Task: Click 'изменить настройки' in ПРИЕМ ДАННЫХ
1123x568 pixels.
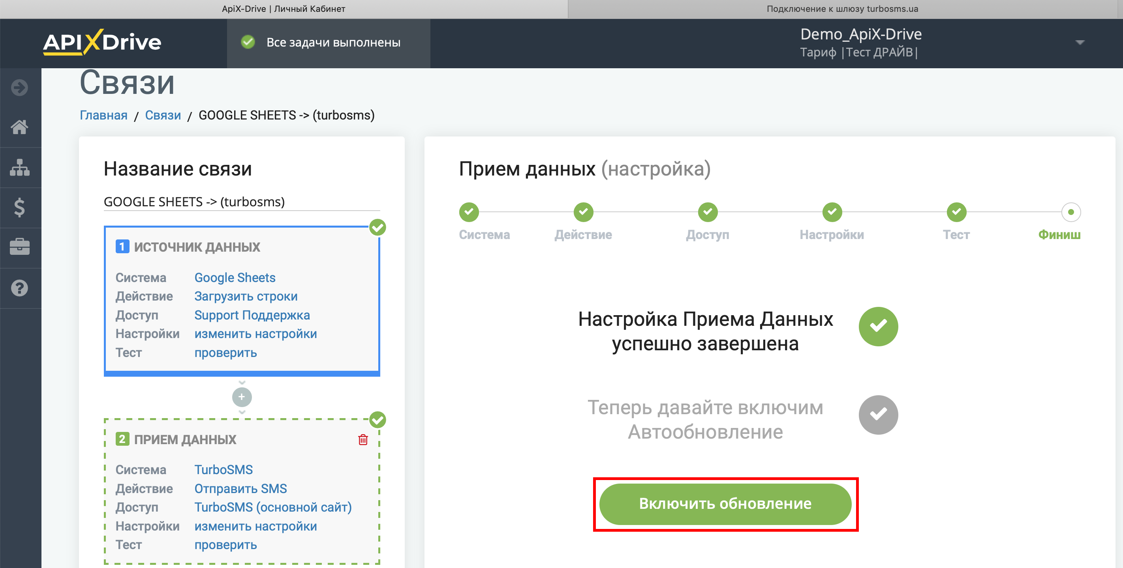Action: [255, 526]
